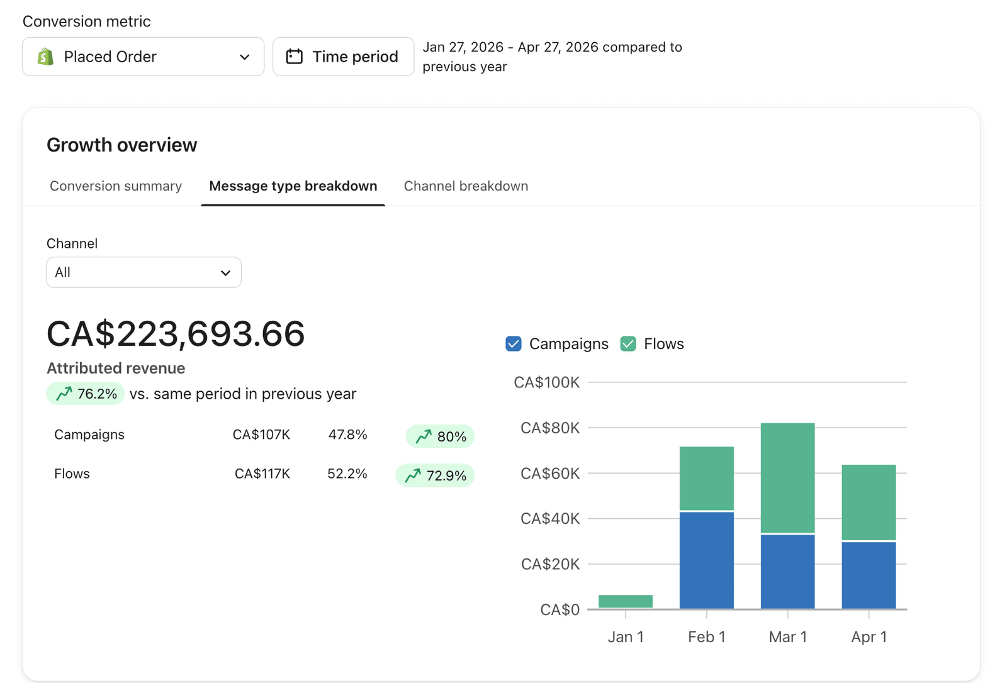
Task: Click the Feb 1 x-axis label
Action: (x=707, y=637)
